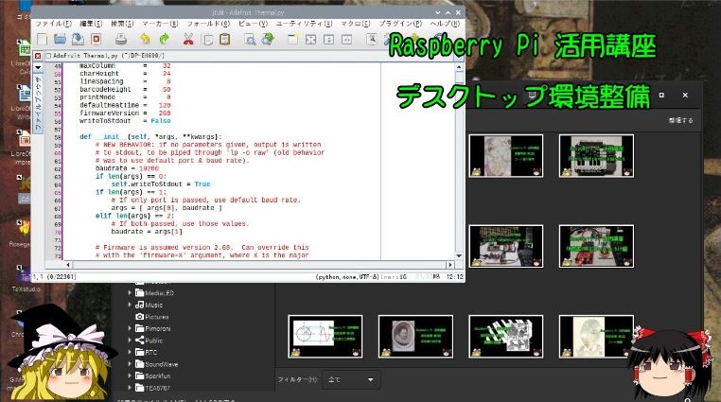
Task: Click the Find magnifier icon in toolbar
Action: pyautogui.click(x=250, y=40)
